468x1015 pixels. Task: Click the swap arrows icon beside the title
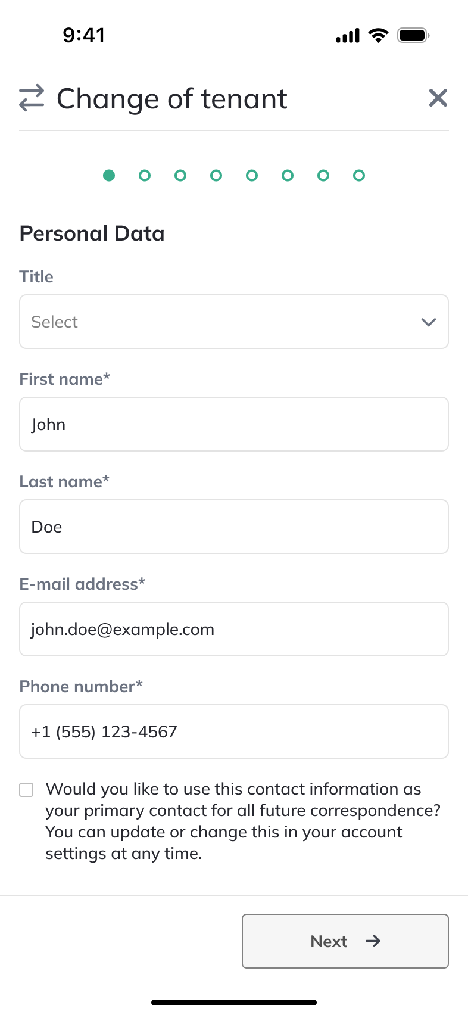pos(32,98)
